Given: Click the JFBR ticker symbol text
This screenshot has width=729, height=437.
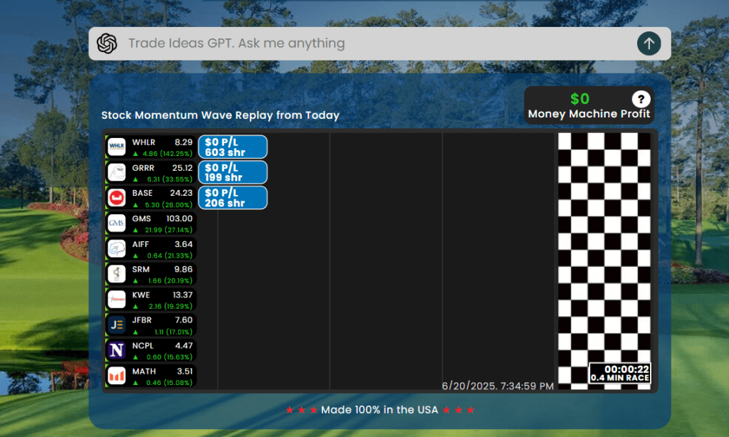Looking at the screenshot, I should [142, 320].
